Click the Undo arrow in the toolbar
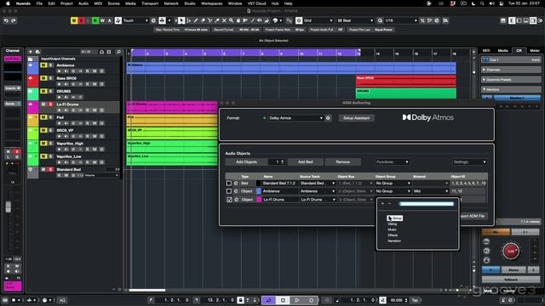The height and width of the screenshot is (306, 545). (x=6, y=20)
